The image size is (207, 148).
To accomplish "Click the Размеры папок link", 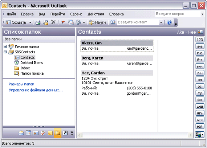I will 21,84.
